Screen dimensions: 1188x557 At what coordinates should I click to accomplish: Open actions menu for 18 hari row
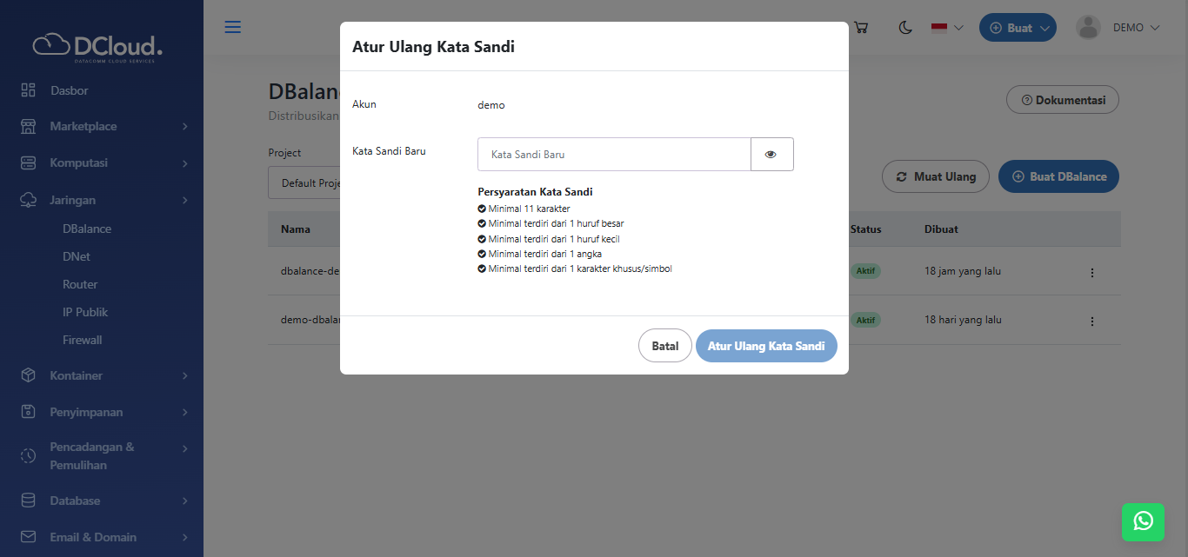(x=1092, y=321)
